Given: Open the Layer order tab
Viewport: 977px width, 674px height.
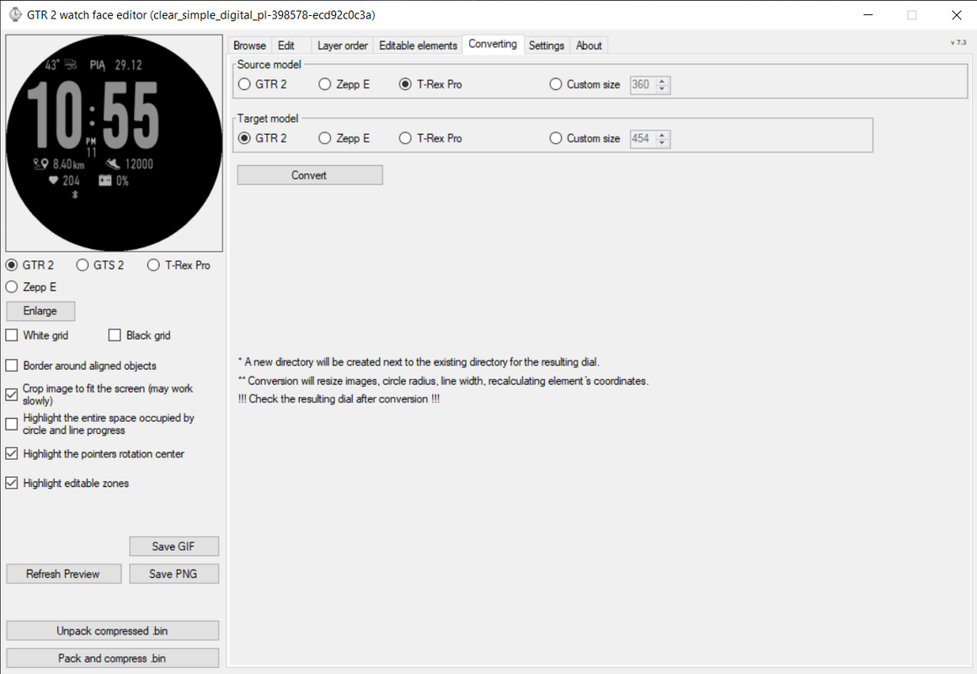Looking at the screenshot, I should pyautogui.click(x=342, y=45).
